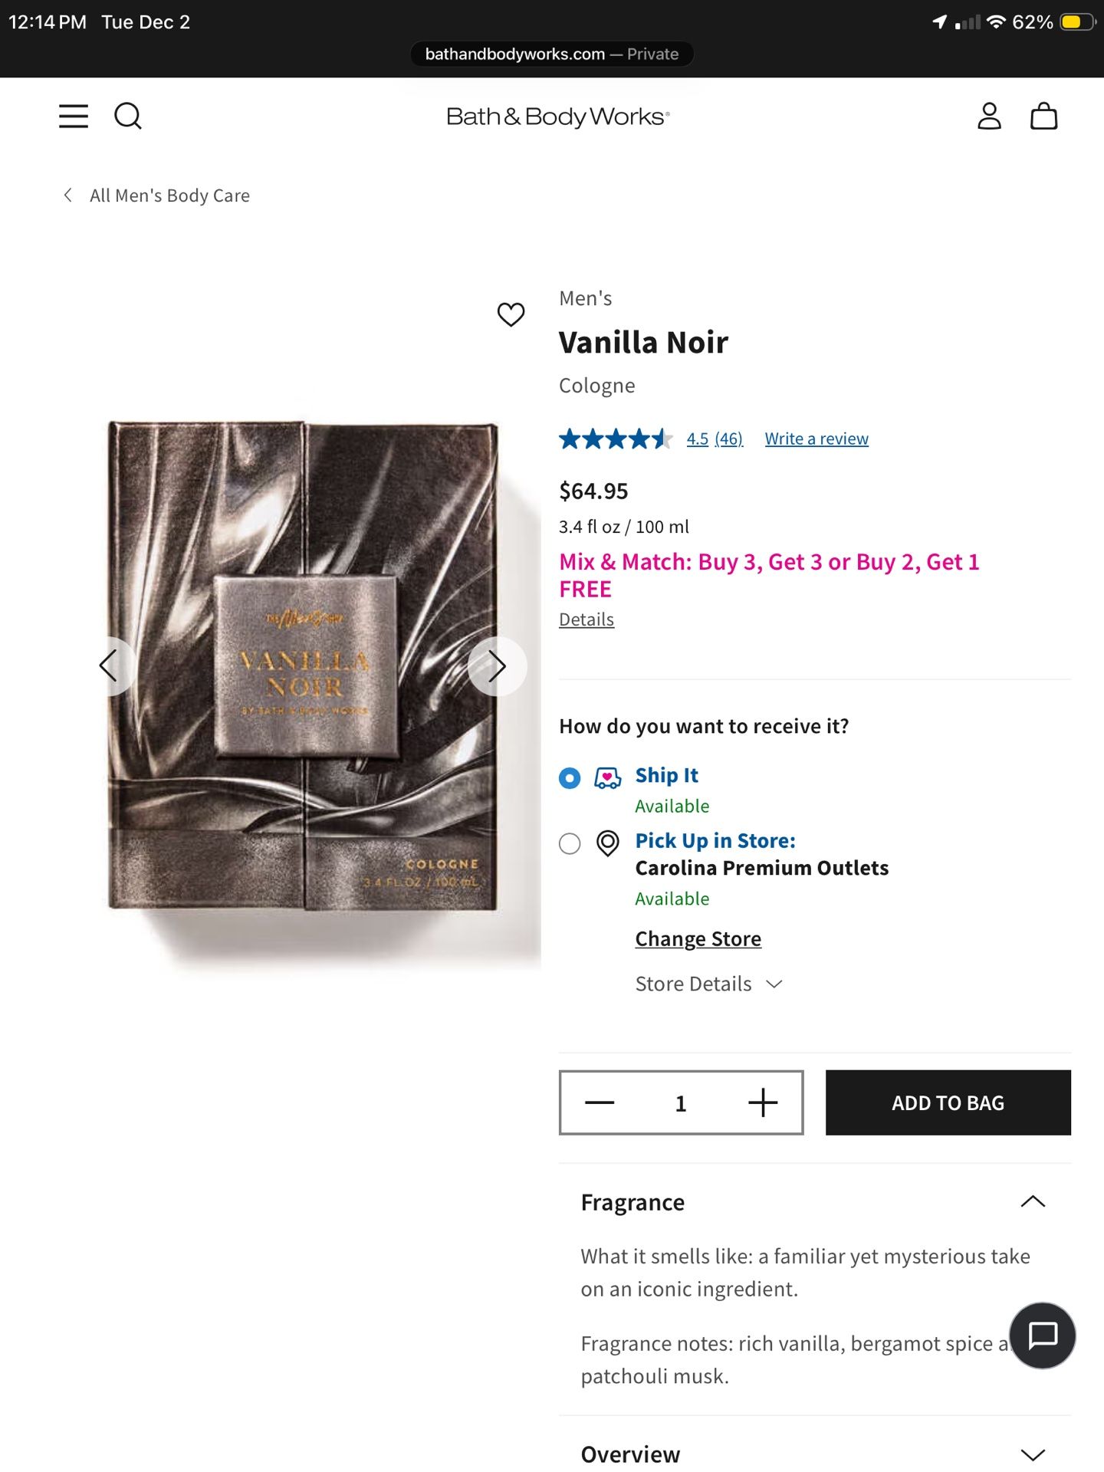Add Vanilla Noir to wishlist heart icon
This screenshot has width=1104, height=1472.
click(x=511, y=314)
